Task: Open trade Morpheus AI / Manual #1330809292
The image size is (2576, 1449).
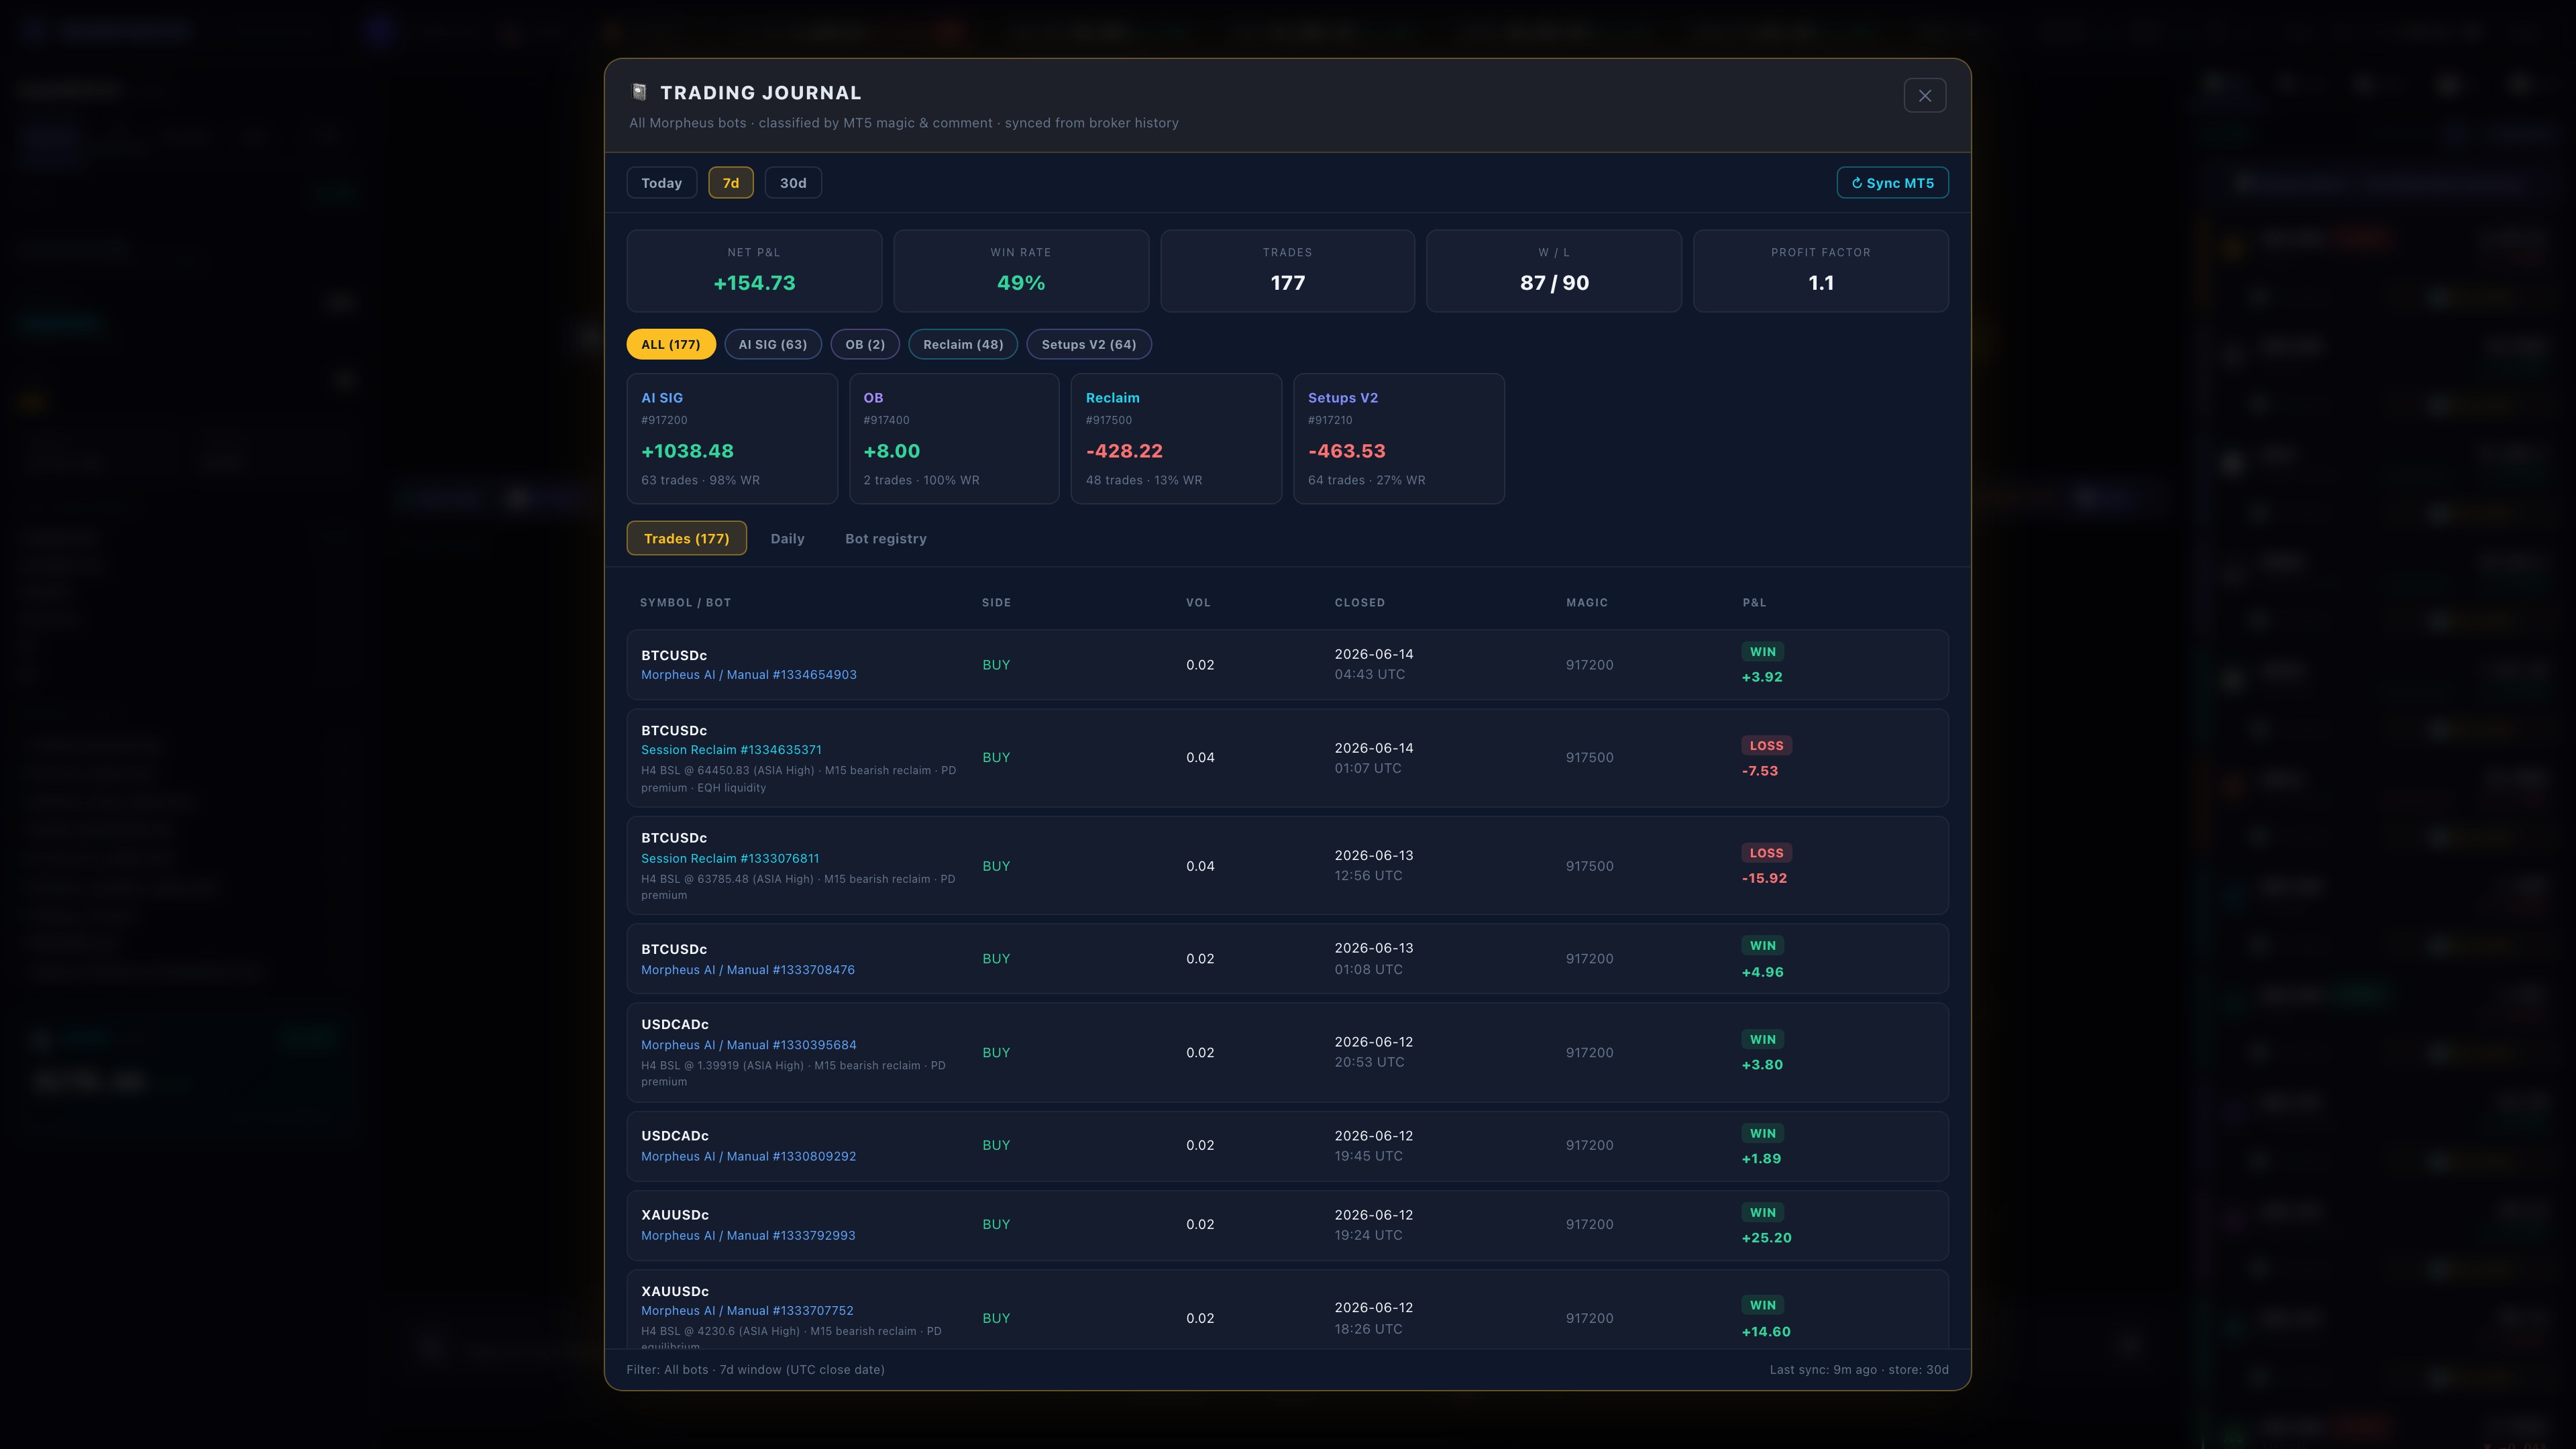Action: (1288, 1146)
